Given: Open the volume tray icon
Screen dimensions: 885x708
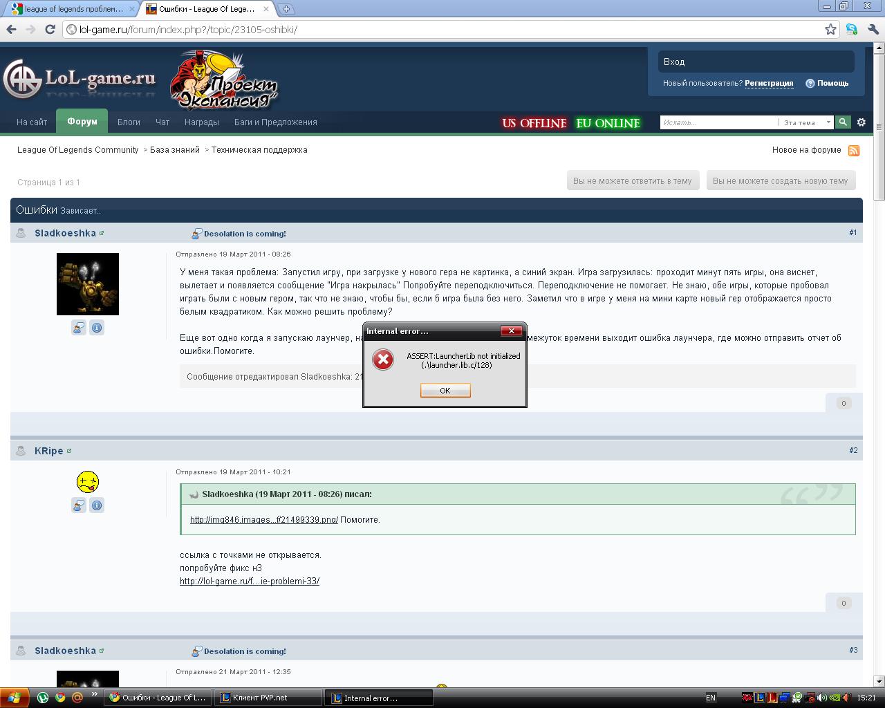Looking at the screenshot, I should click(823, 698).
